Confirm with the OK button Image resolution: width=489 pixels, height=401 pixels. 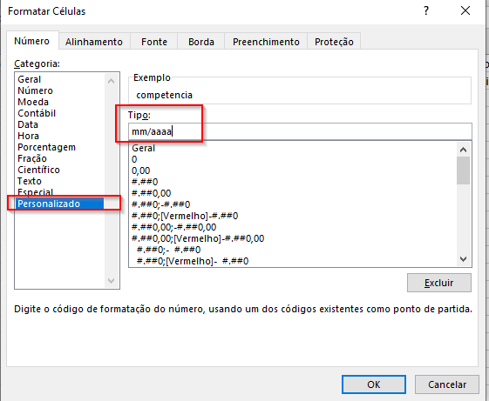click(x=374, y=384)
